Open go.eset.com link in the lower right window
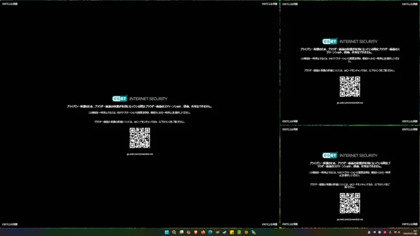420x236 pixels. tap(350, 220)
